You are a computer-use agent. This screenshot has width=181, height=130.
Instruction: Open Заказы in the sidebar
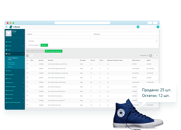9,71
